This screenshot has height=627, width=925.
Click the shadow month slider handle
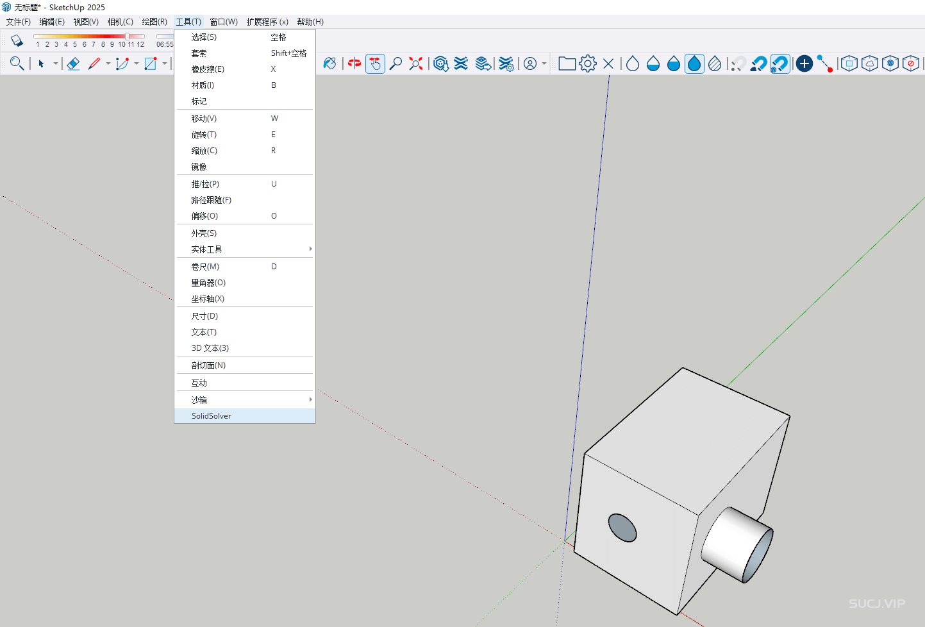[x=127, y=37]
